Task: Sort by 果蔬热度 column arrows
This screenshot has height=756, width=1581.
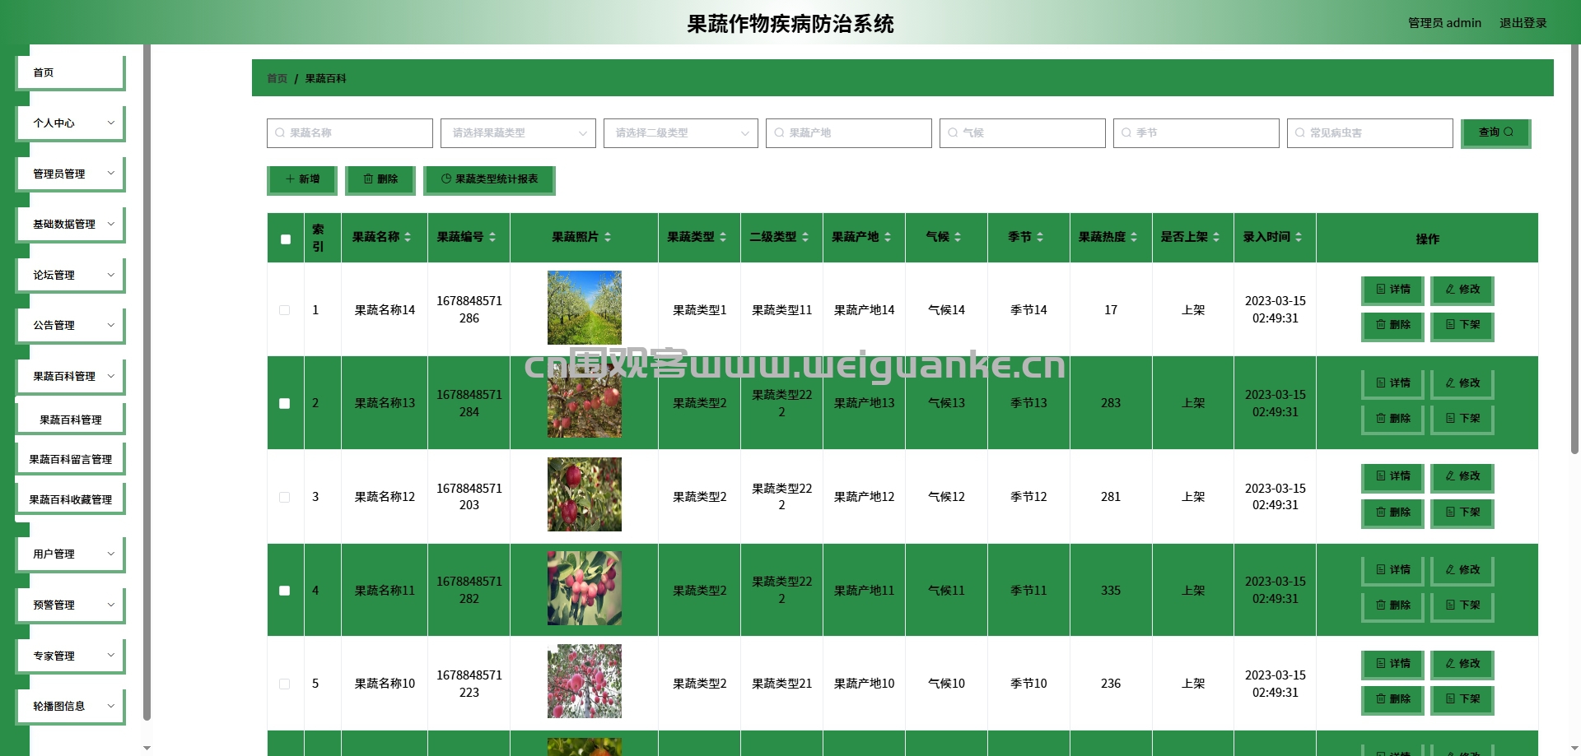Action: pos(1134,237)
